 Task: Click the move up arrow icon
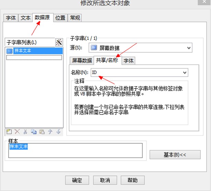50,132
